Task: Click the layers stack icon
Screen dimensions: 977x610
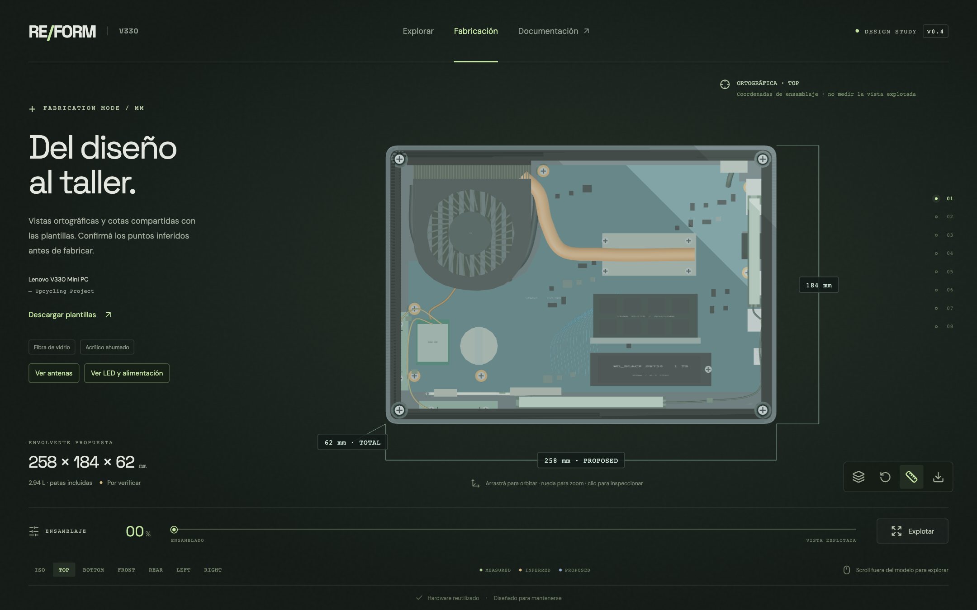Action: coord(858,477)
